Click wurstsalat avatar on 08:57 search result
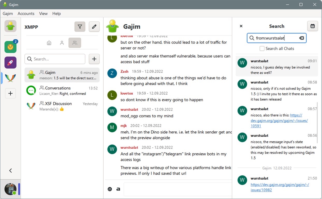Screen dimensions: 322x199 pos(242,111)
